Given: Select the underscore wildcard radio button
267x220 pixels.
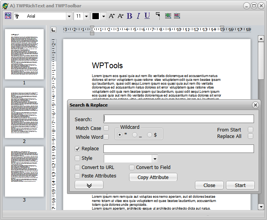Looking at the screenshot, I should click(134, 135).
